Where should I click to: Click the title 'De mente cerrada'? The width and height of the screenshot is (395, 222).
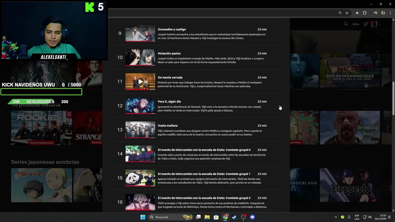pos(170,77)
